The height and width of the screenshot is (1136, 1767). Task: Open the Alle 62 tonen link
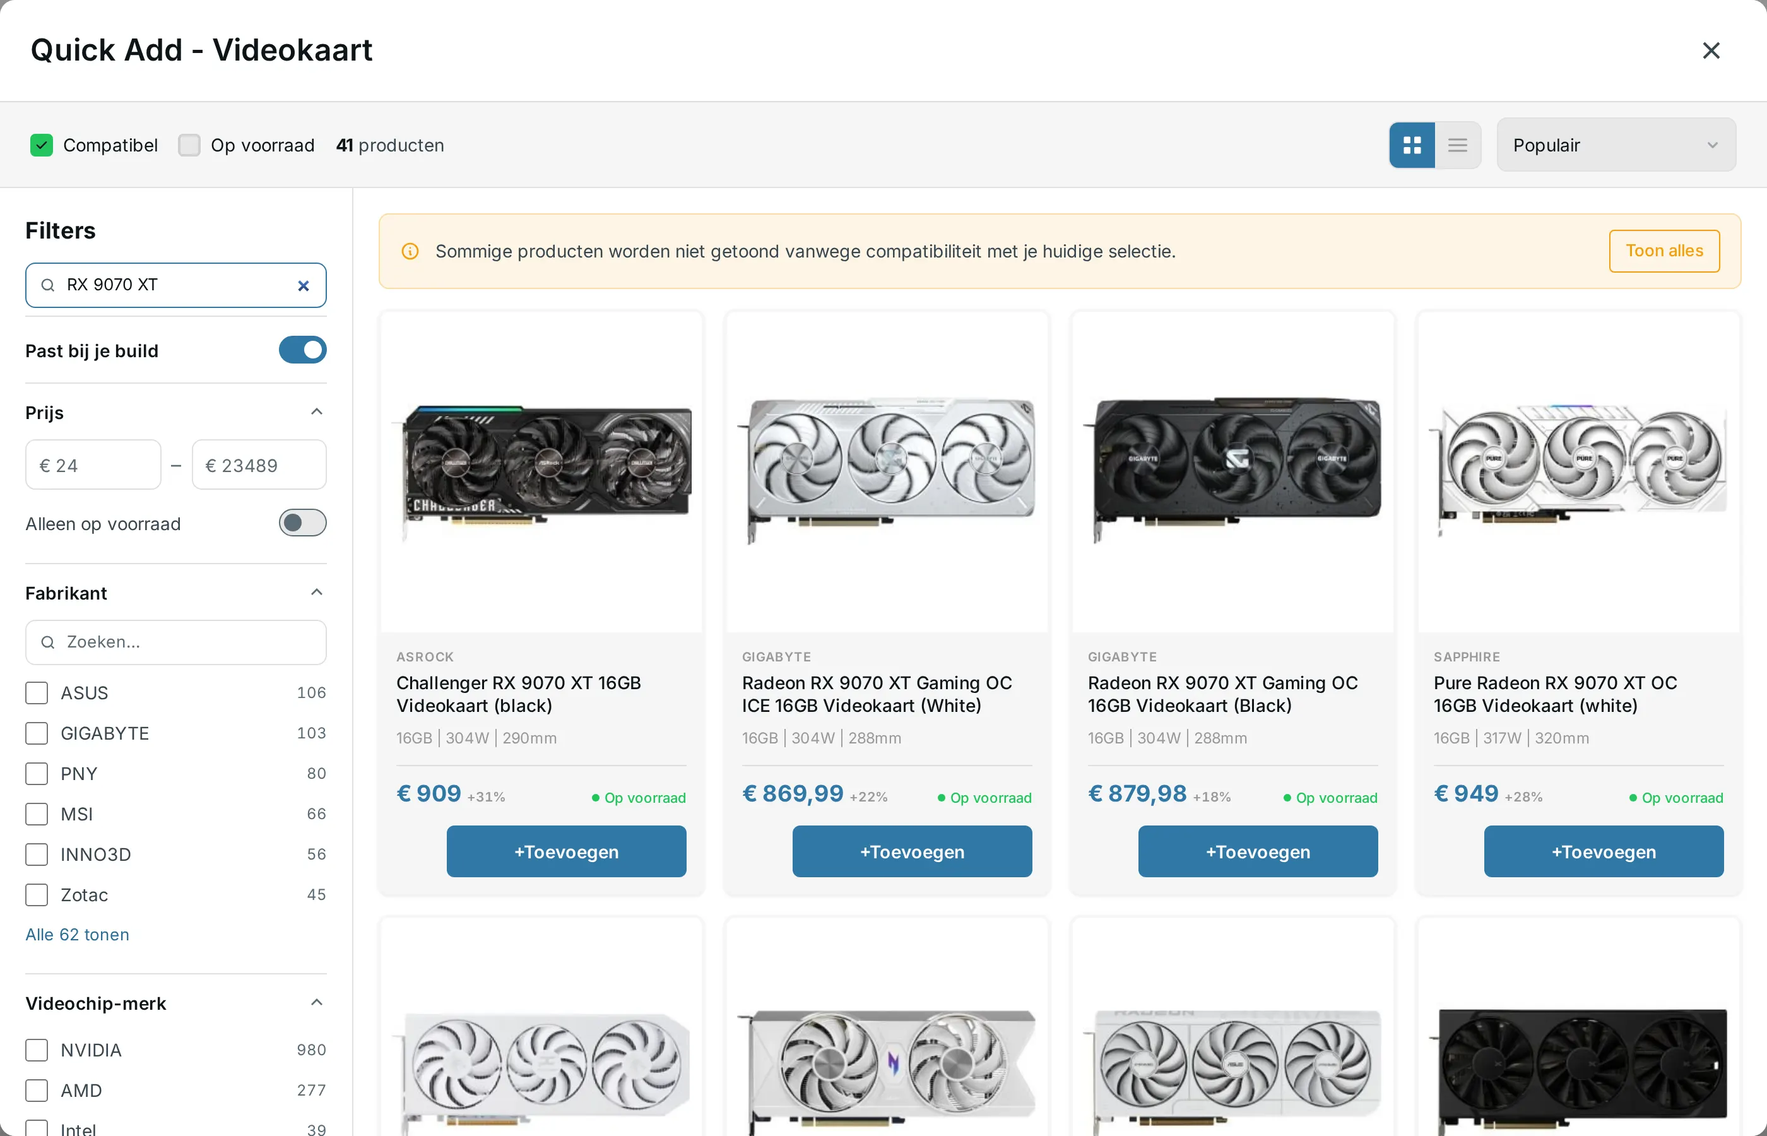[x=78, y=935]
